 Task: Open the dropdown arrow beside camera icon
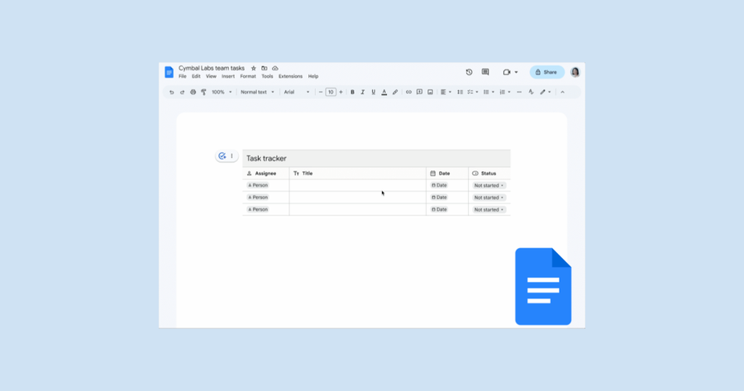point(516,72)
